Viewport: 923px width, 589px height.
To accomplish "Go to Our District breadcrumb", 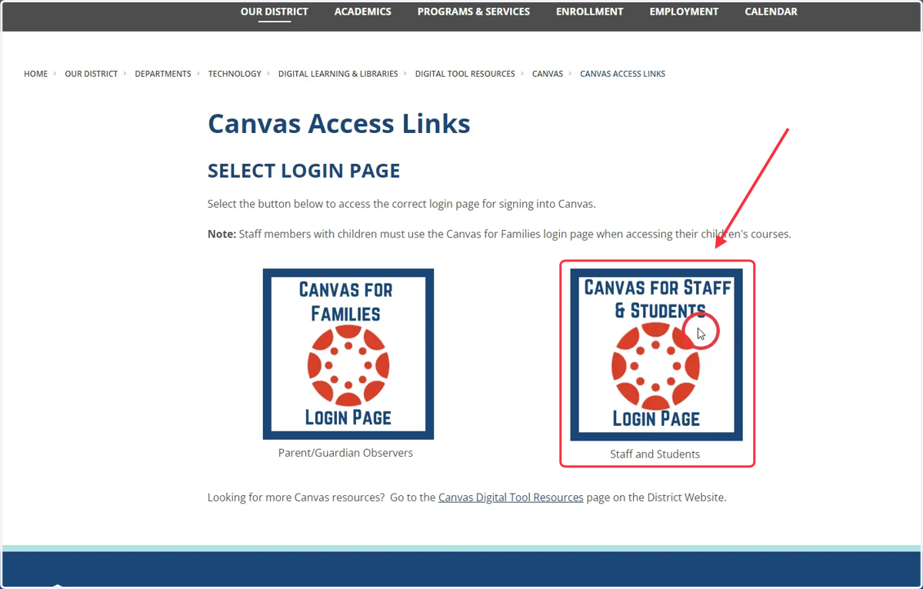I will pos(91,74).
